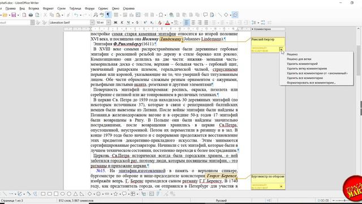Toggle Bold formatting Ж button

tap(115, 23)
